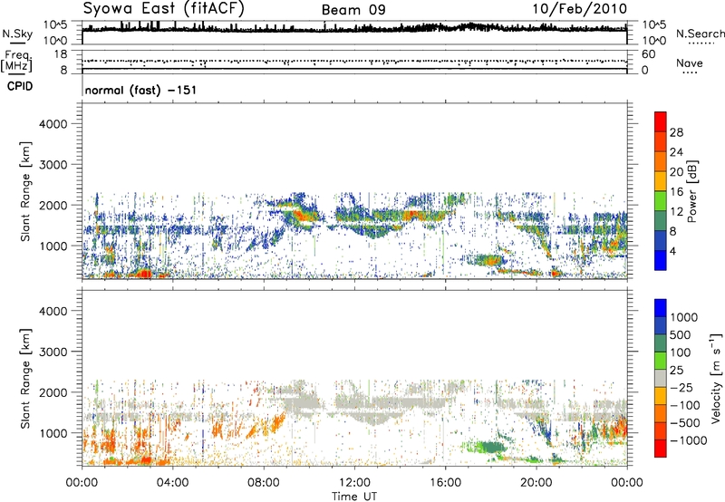Click the '16:00' time axis tick label
The height and width of the screenshot is (502, 725).
445,483
